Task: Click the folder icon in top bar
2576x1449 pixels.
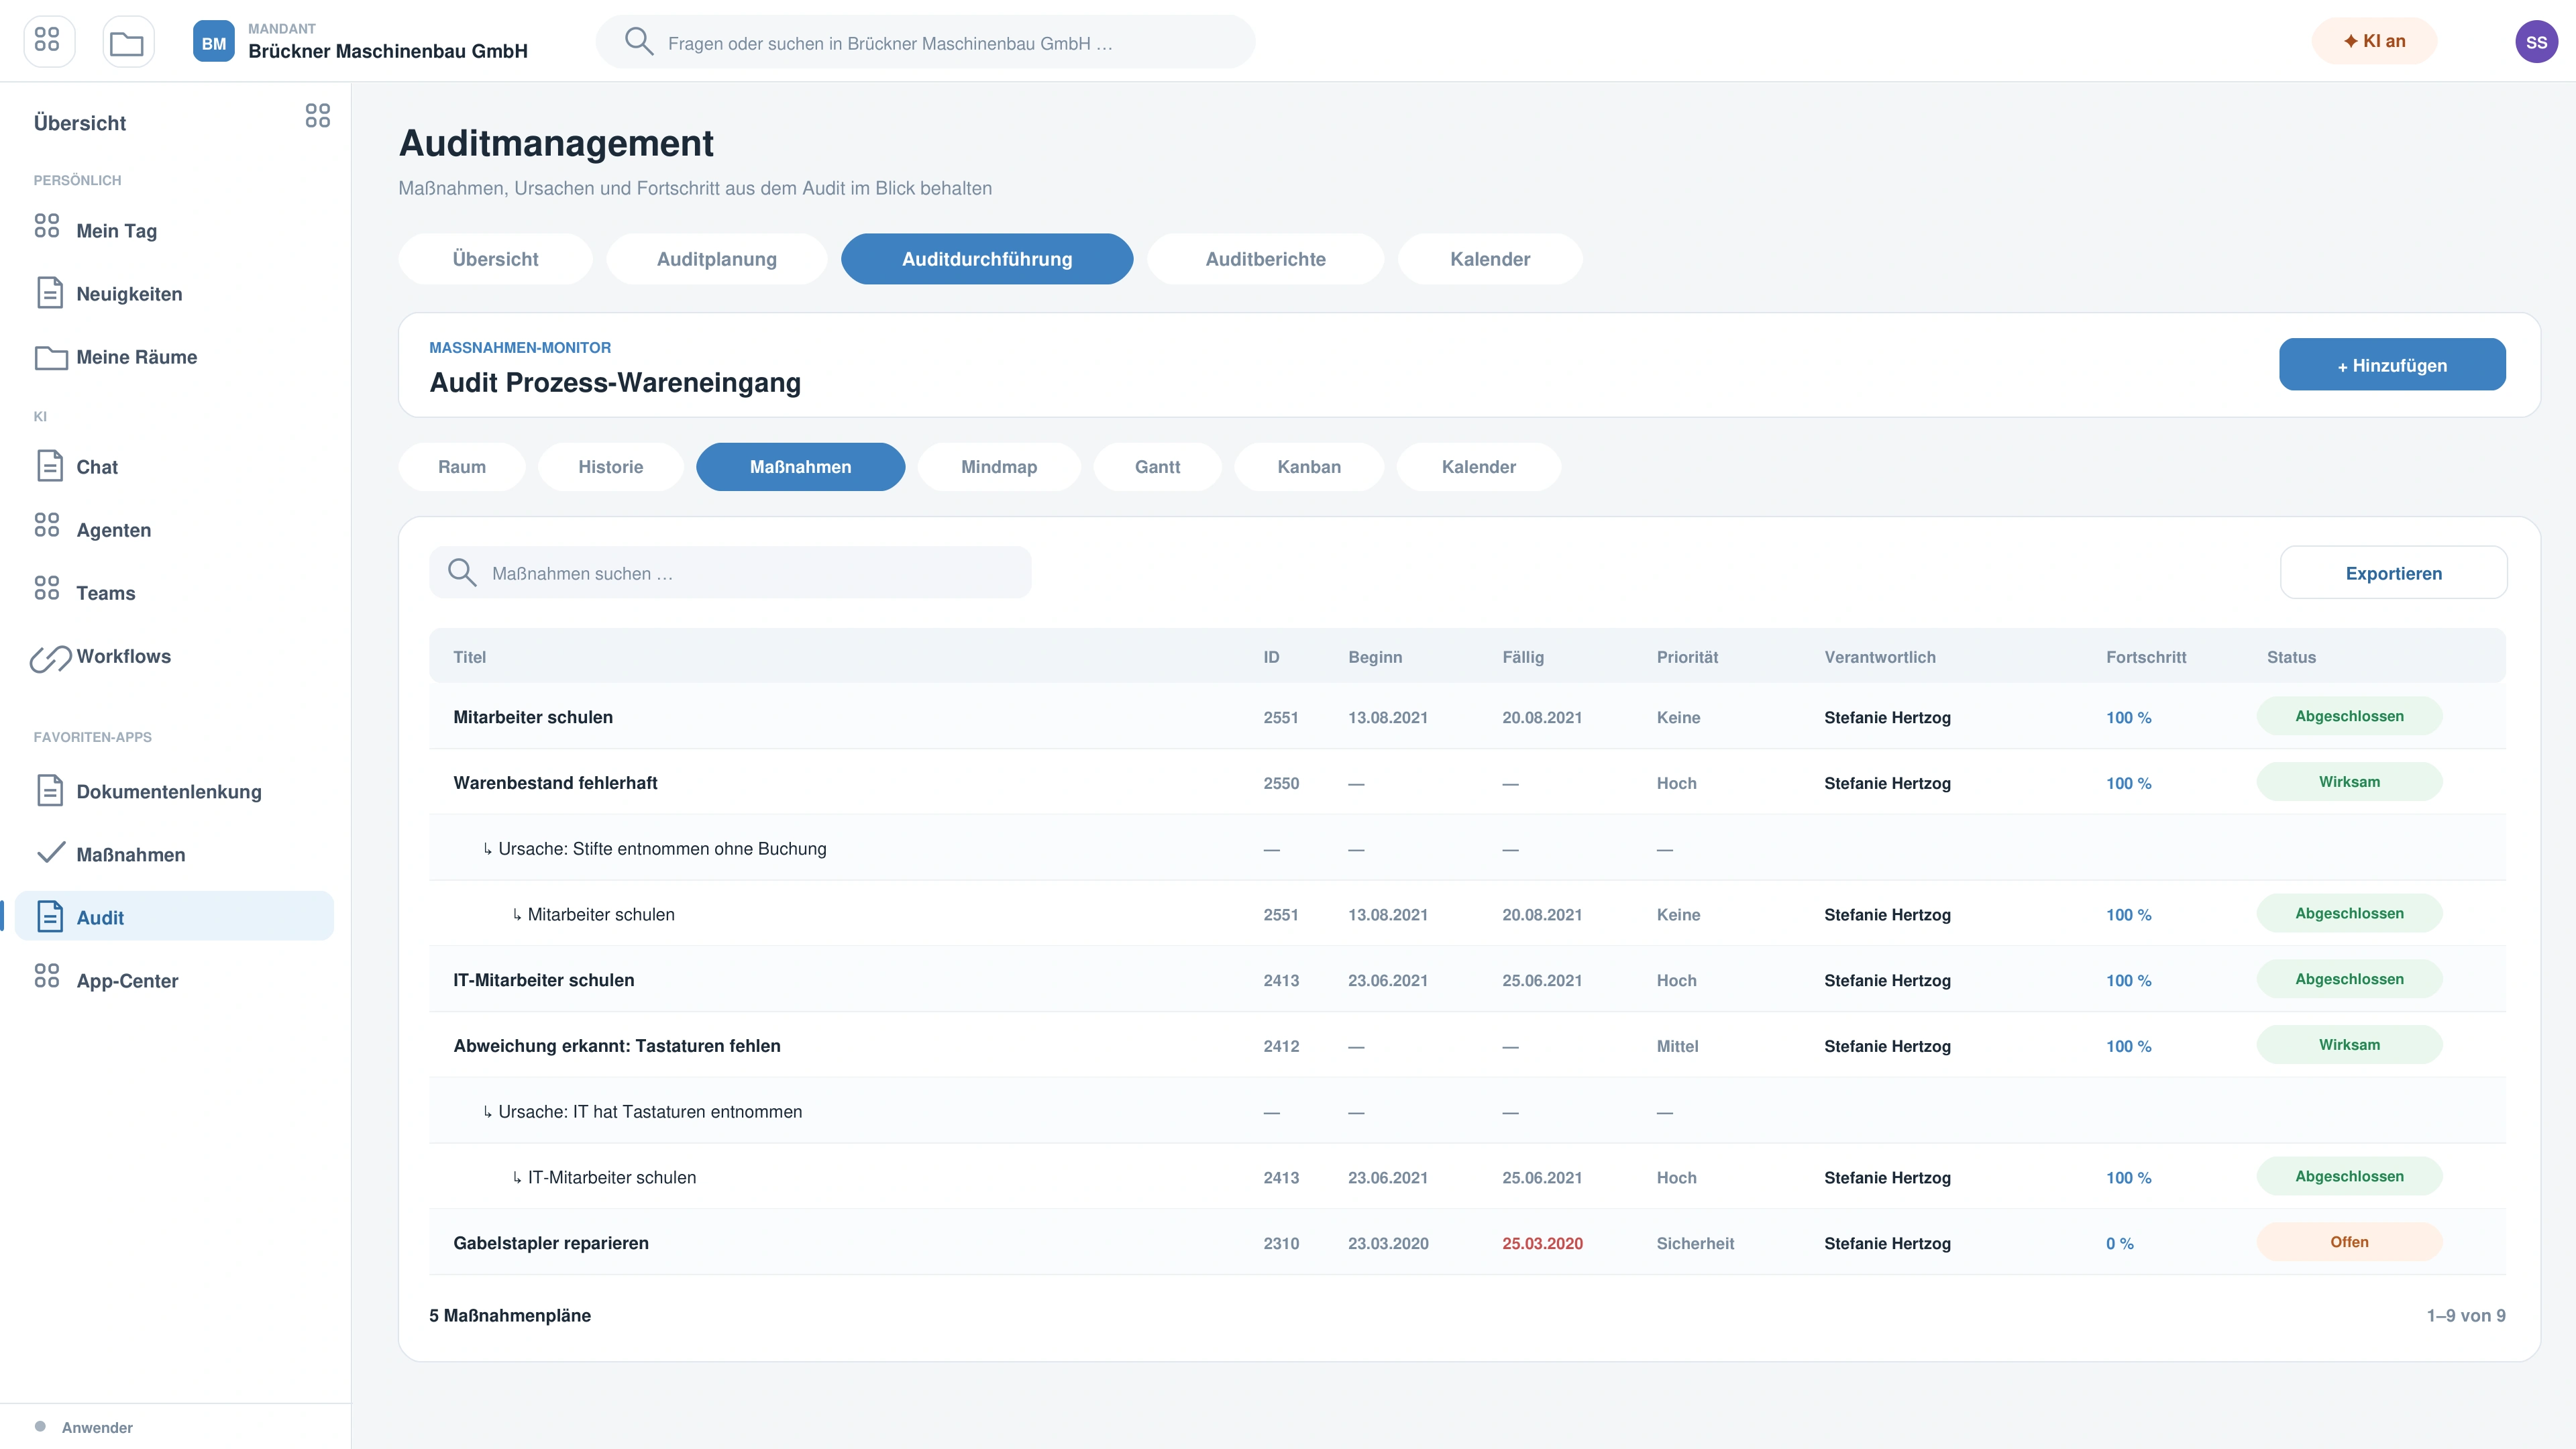Action: coord(127,41)
